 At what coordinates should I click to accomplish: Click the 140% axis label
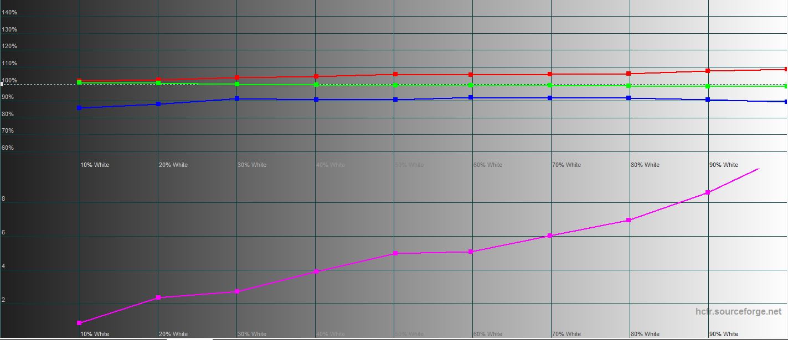pos(9,13)
